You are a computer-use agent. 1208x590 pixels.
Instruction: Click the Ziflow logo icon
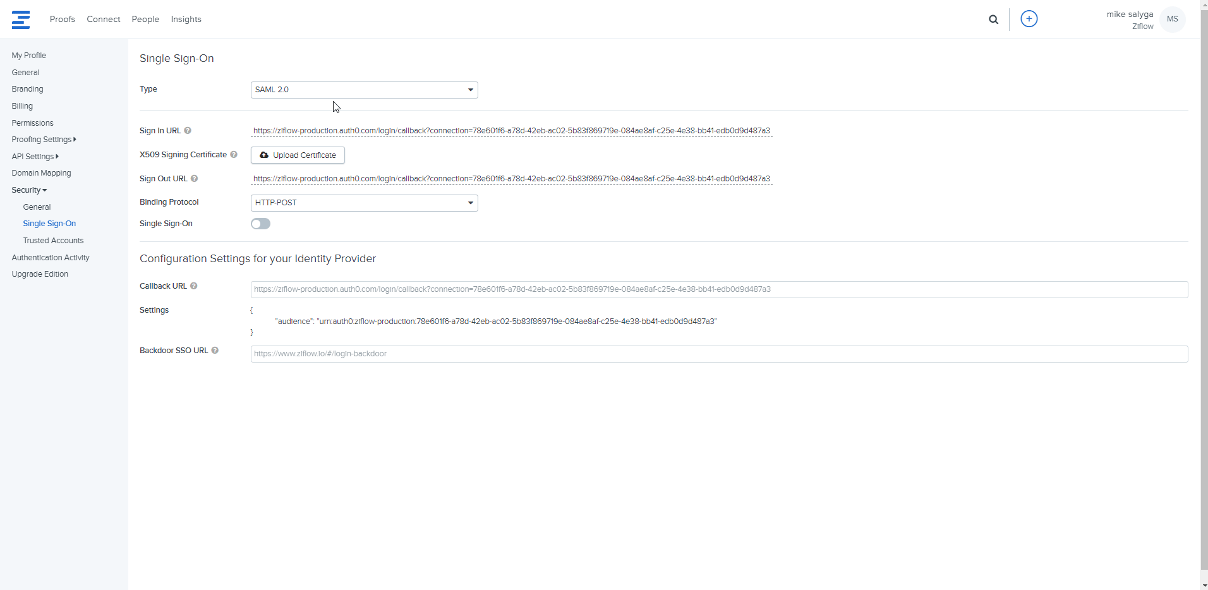[21, 20]
